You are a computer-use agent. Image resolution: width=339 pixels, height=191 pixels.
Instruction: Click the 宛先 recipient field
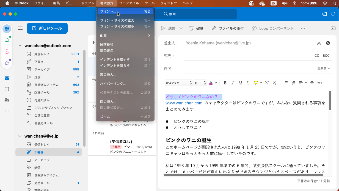(x=247, y=56)
